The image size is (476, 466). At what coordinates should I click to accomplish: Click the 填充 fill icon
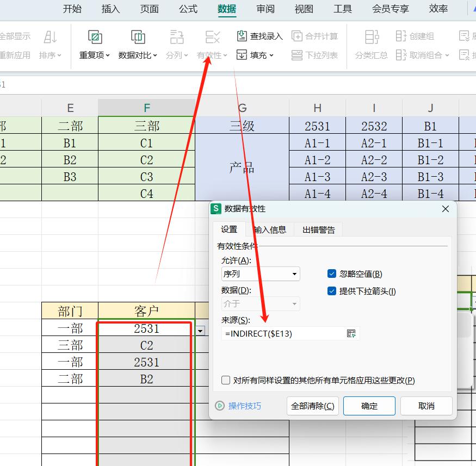point(242,55)
